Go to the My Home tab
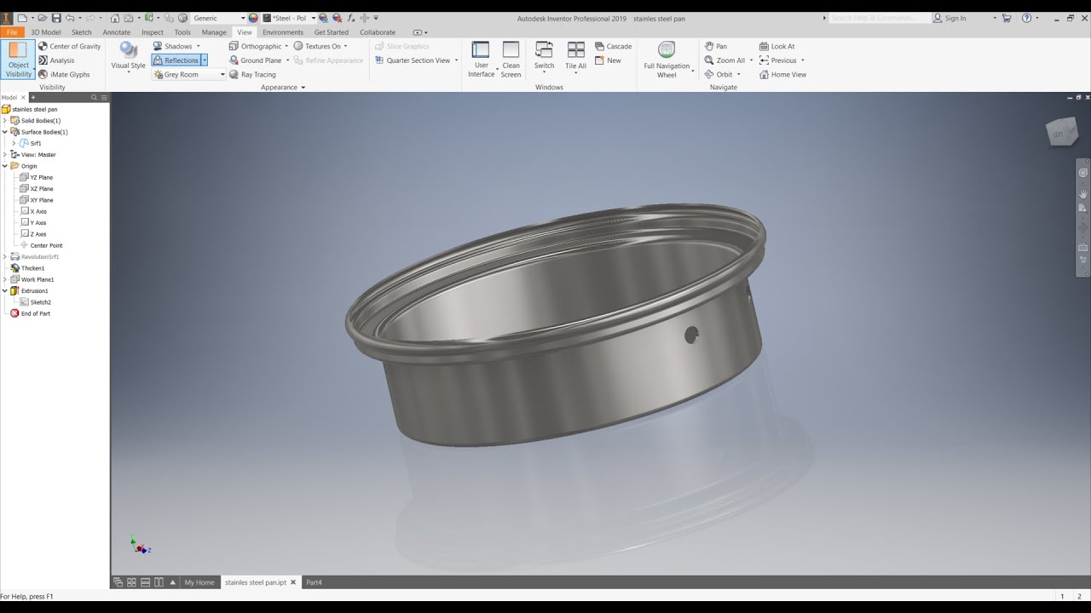 [199, 582]
